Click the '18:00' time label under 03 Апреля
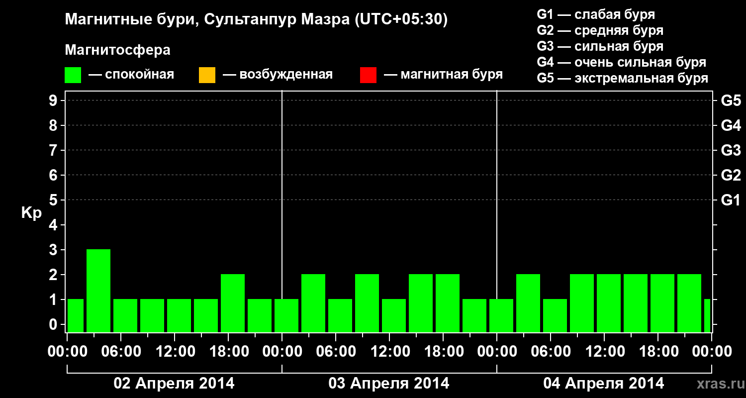746x398 pixels. (x=444, y=352)
